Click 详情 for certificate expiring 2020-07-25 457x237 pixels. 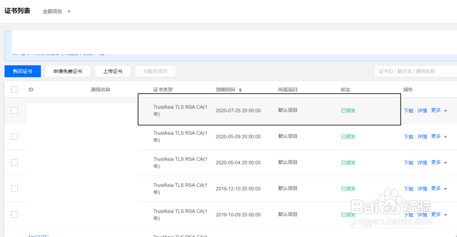[x=422, y=111]
